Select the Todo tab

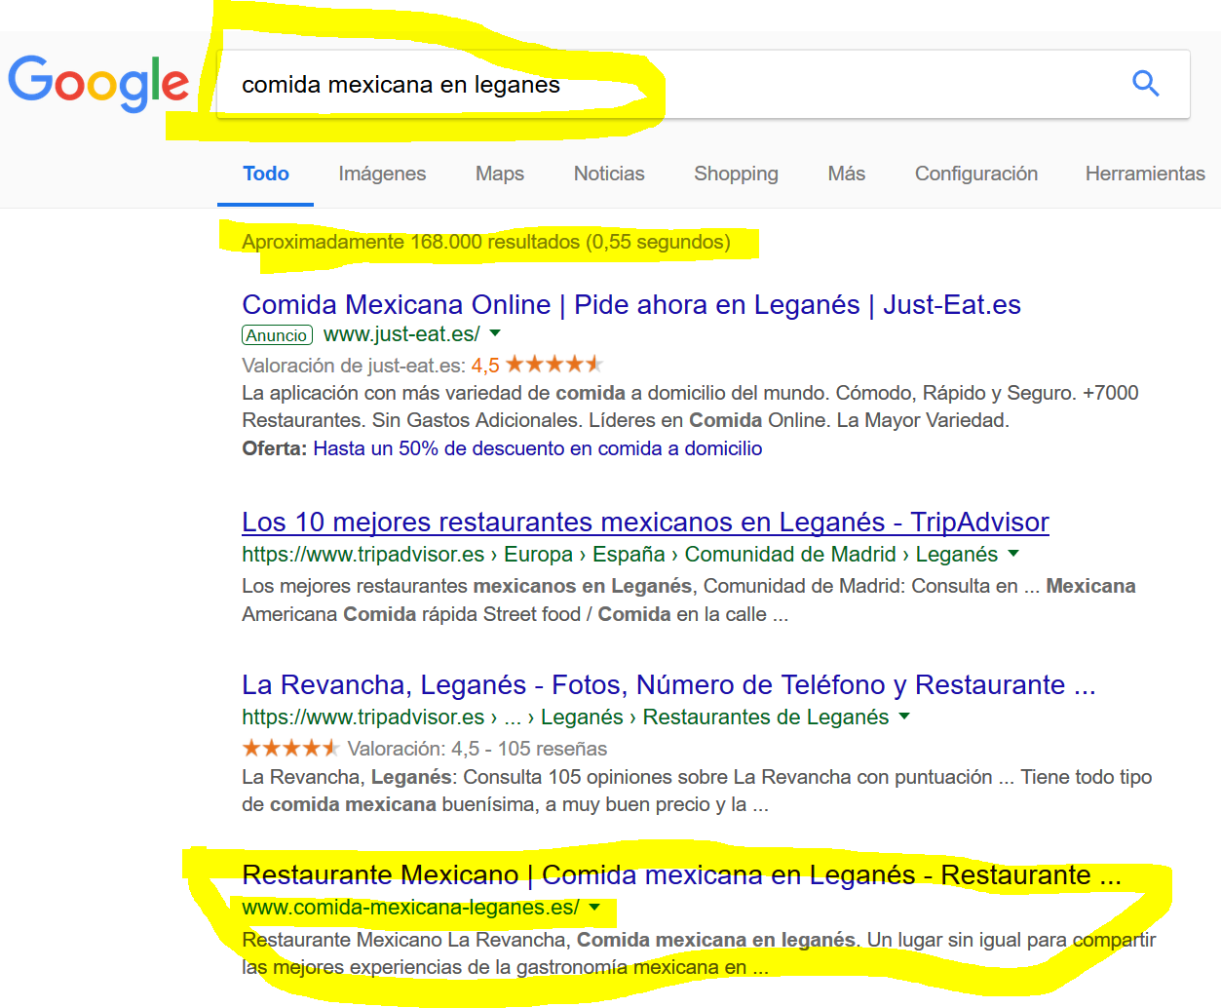pyautogui.click(x=266, y=174)
